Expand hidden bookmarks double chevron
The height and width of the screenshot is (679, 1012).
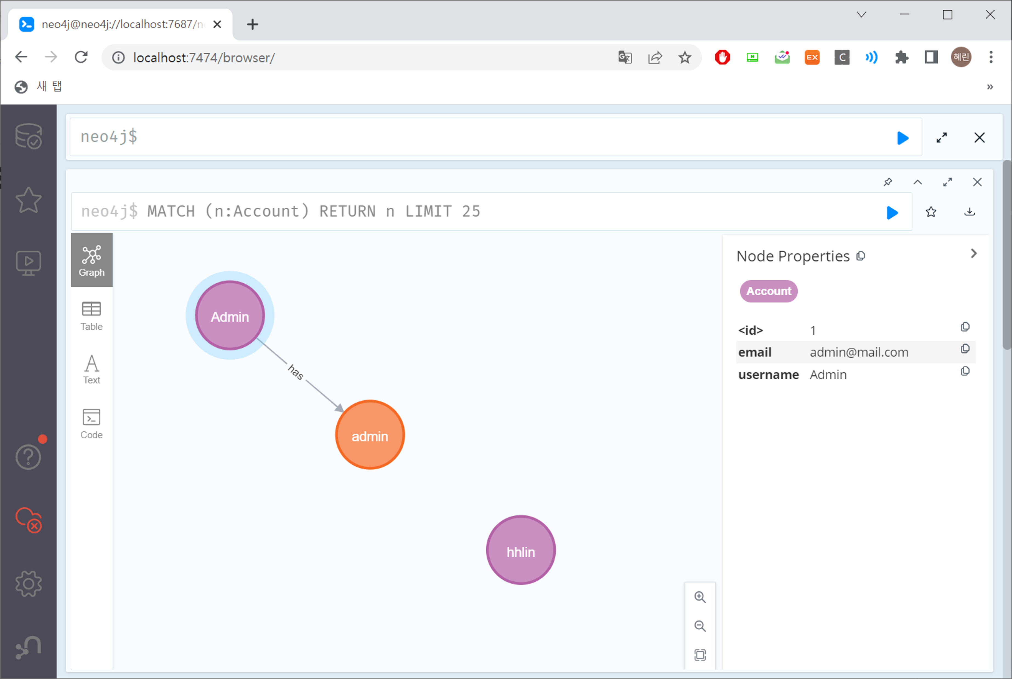coord(990,87)
